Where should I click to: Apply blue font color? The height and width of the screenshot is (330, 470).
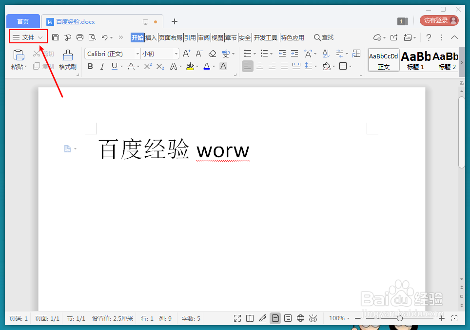coord(207,66)
